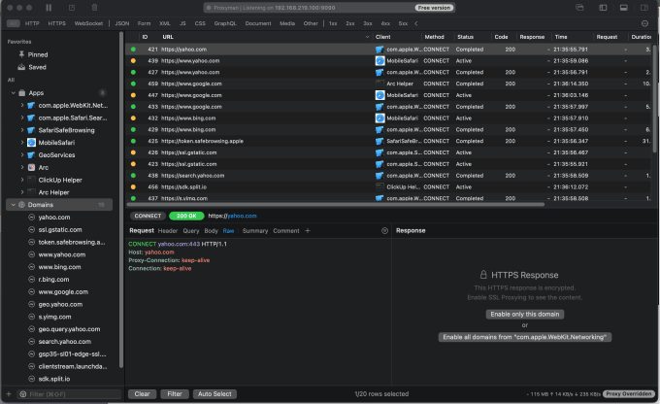Pause recording with the pause icon
660x404 pixels.
pos(49,8)
